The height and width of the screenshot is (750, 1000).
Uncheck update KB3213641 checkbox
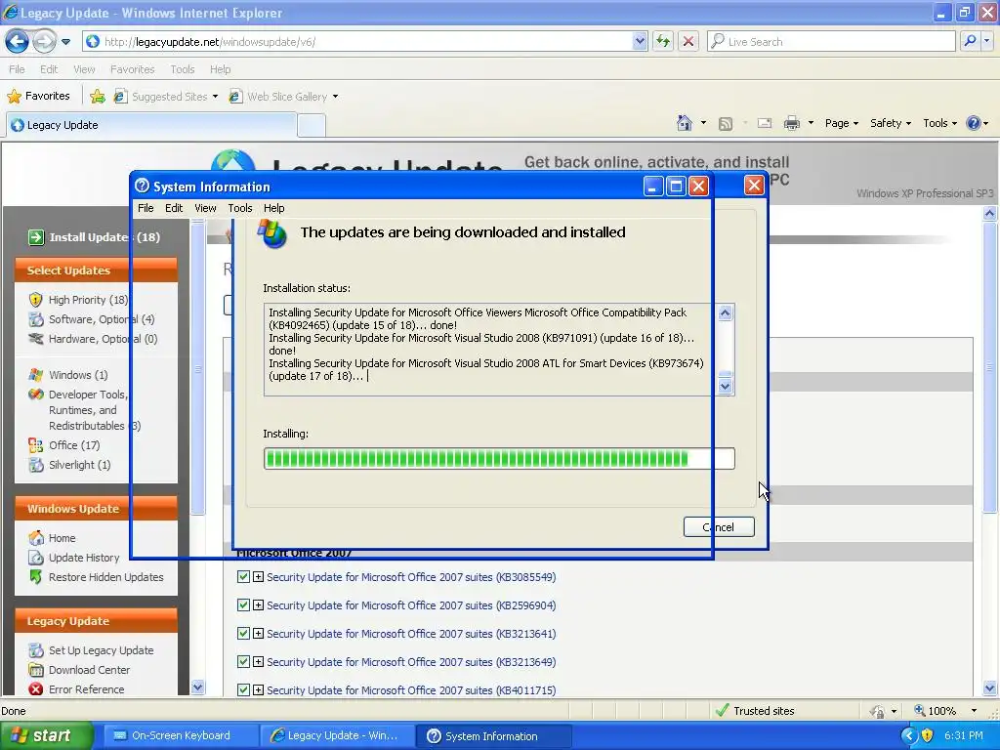[x=243, y=633]
